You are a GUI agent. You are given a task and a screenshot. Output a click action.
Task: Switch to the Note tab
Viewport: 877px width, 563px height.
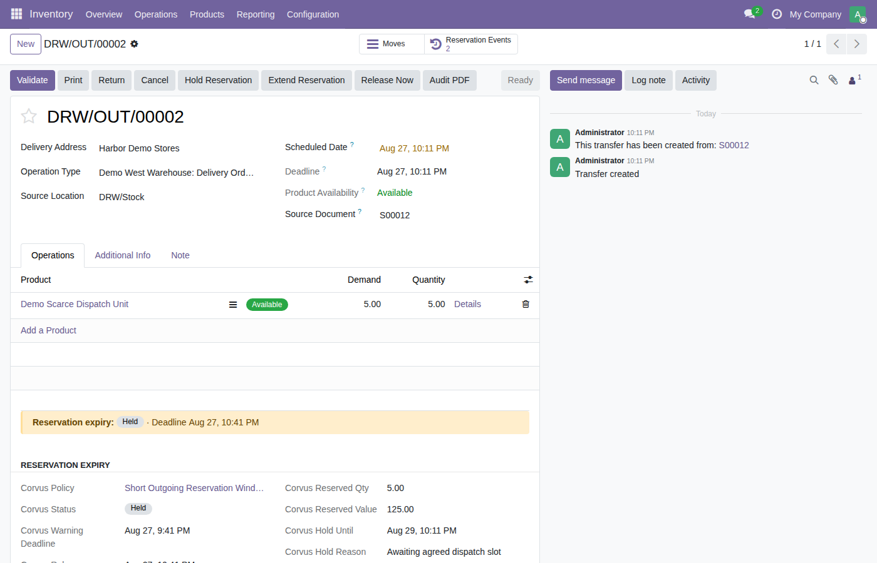[x=180, y=255]
